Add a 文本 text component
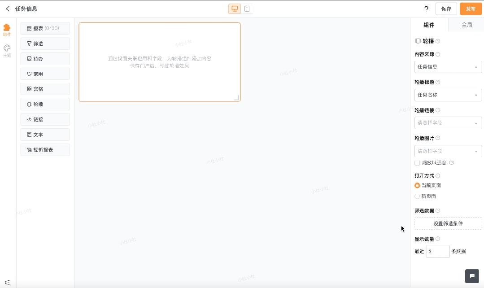Viewport: 484px width, 288px height. [45, 134]
